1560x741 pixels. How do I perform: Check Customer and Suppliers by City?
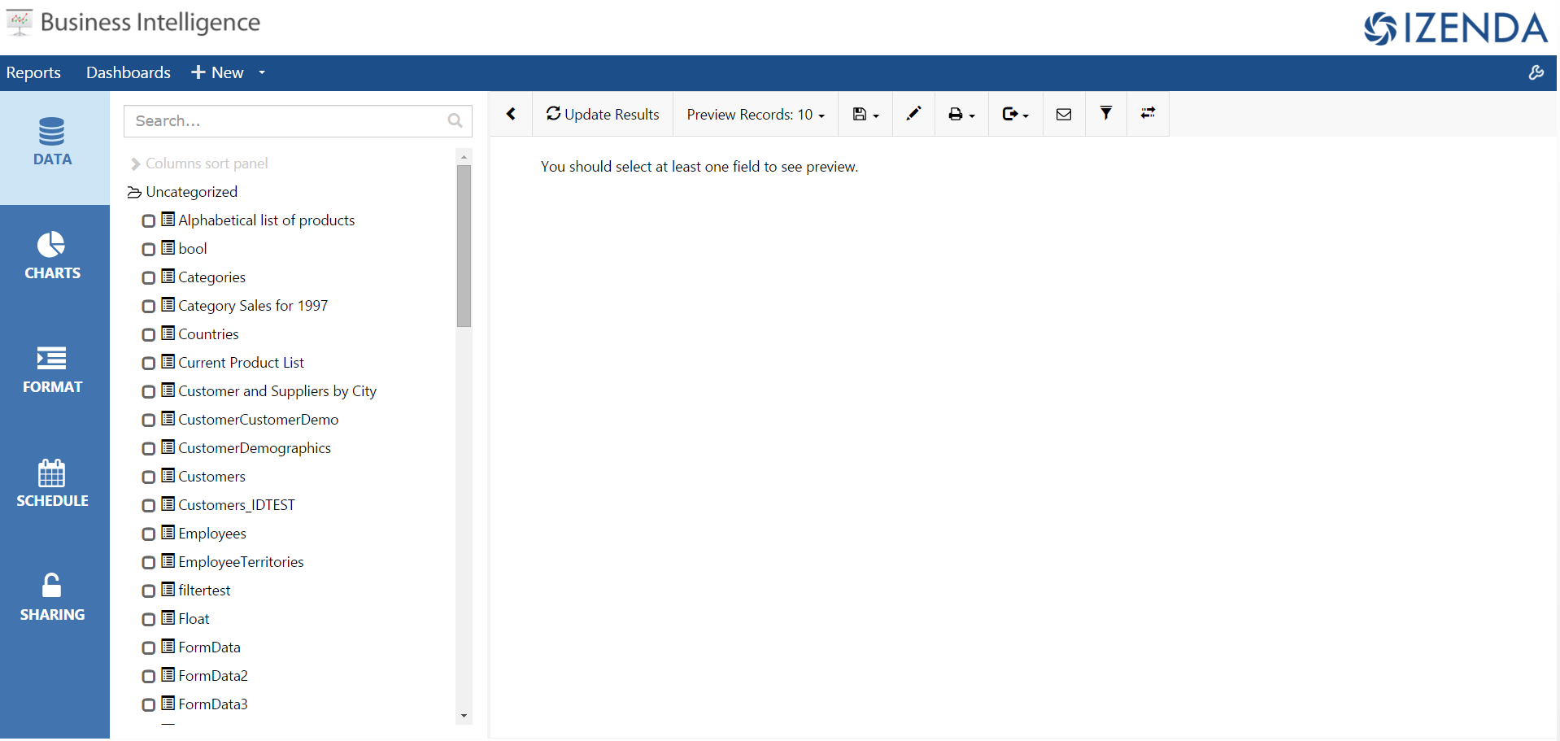pyautogui.click(x=148, y=392)
